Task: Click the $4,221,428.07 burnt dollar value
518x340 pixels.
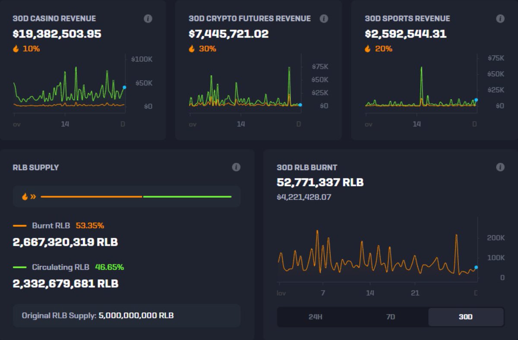Action: (x=304, y=197)
